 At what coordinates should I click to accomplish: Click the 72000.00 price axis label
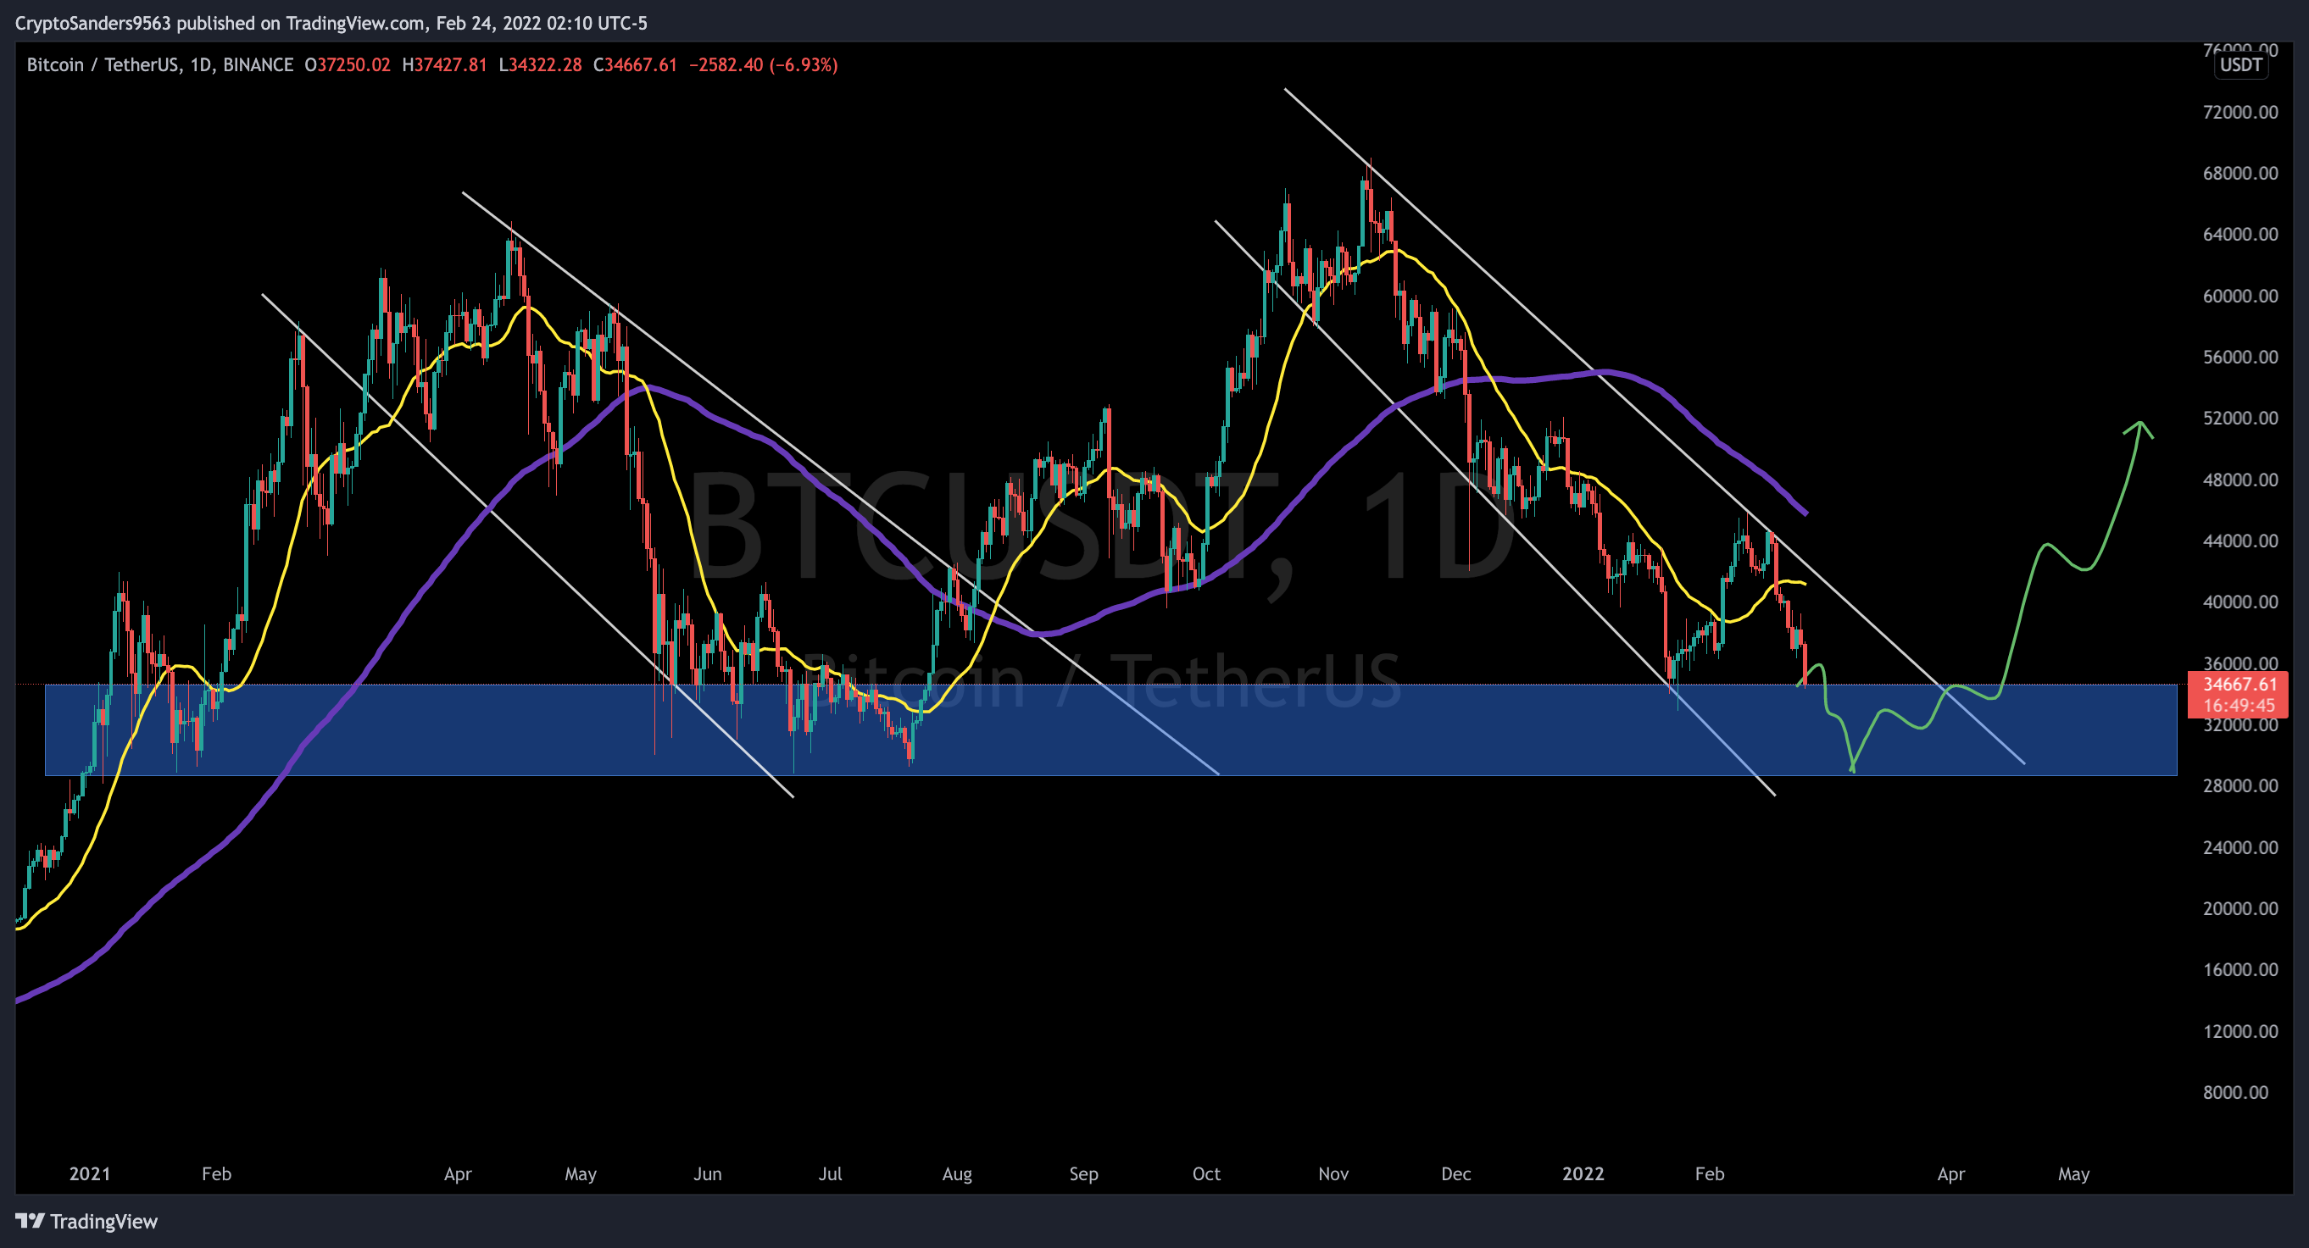click(x=2240, y=112)
